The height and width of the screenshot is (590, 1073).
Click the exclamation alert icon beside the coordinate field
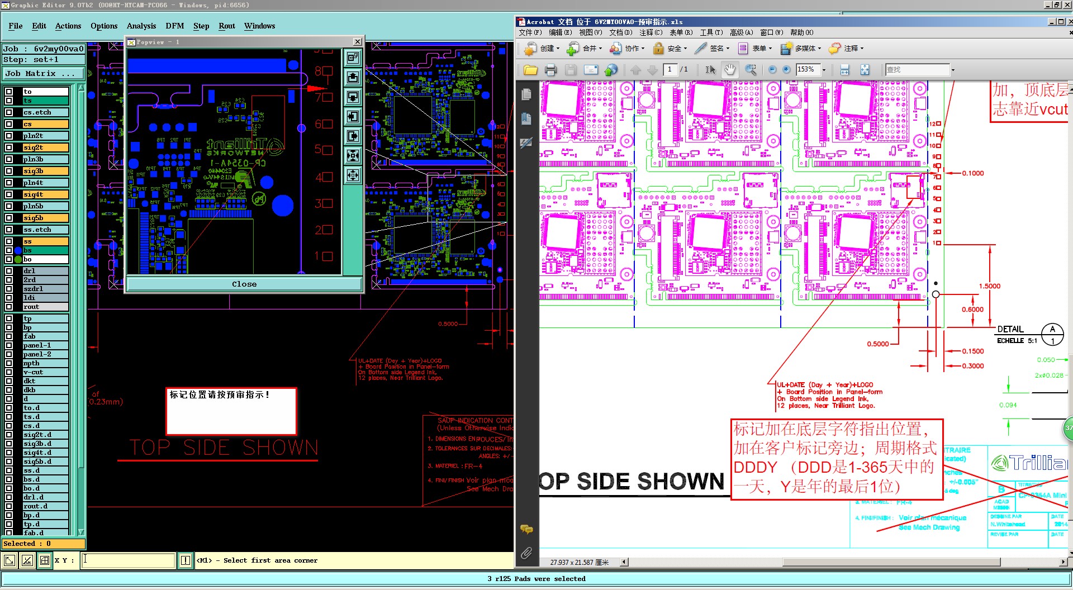click(186, 560)
